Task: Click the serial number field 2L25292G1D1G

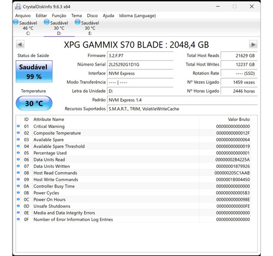Action: (140, 65)
